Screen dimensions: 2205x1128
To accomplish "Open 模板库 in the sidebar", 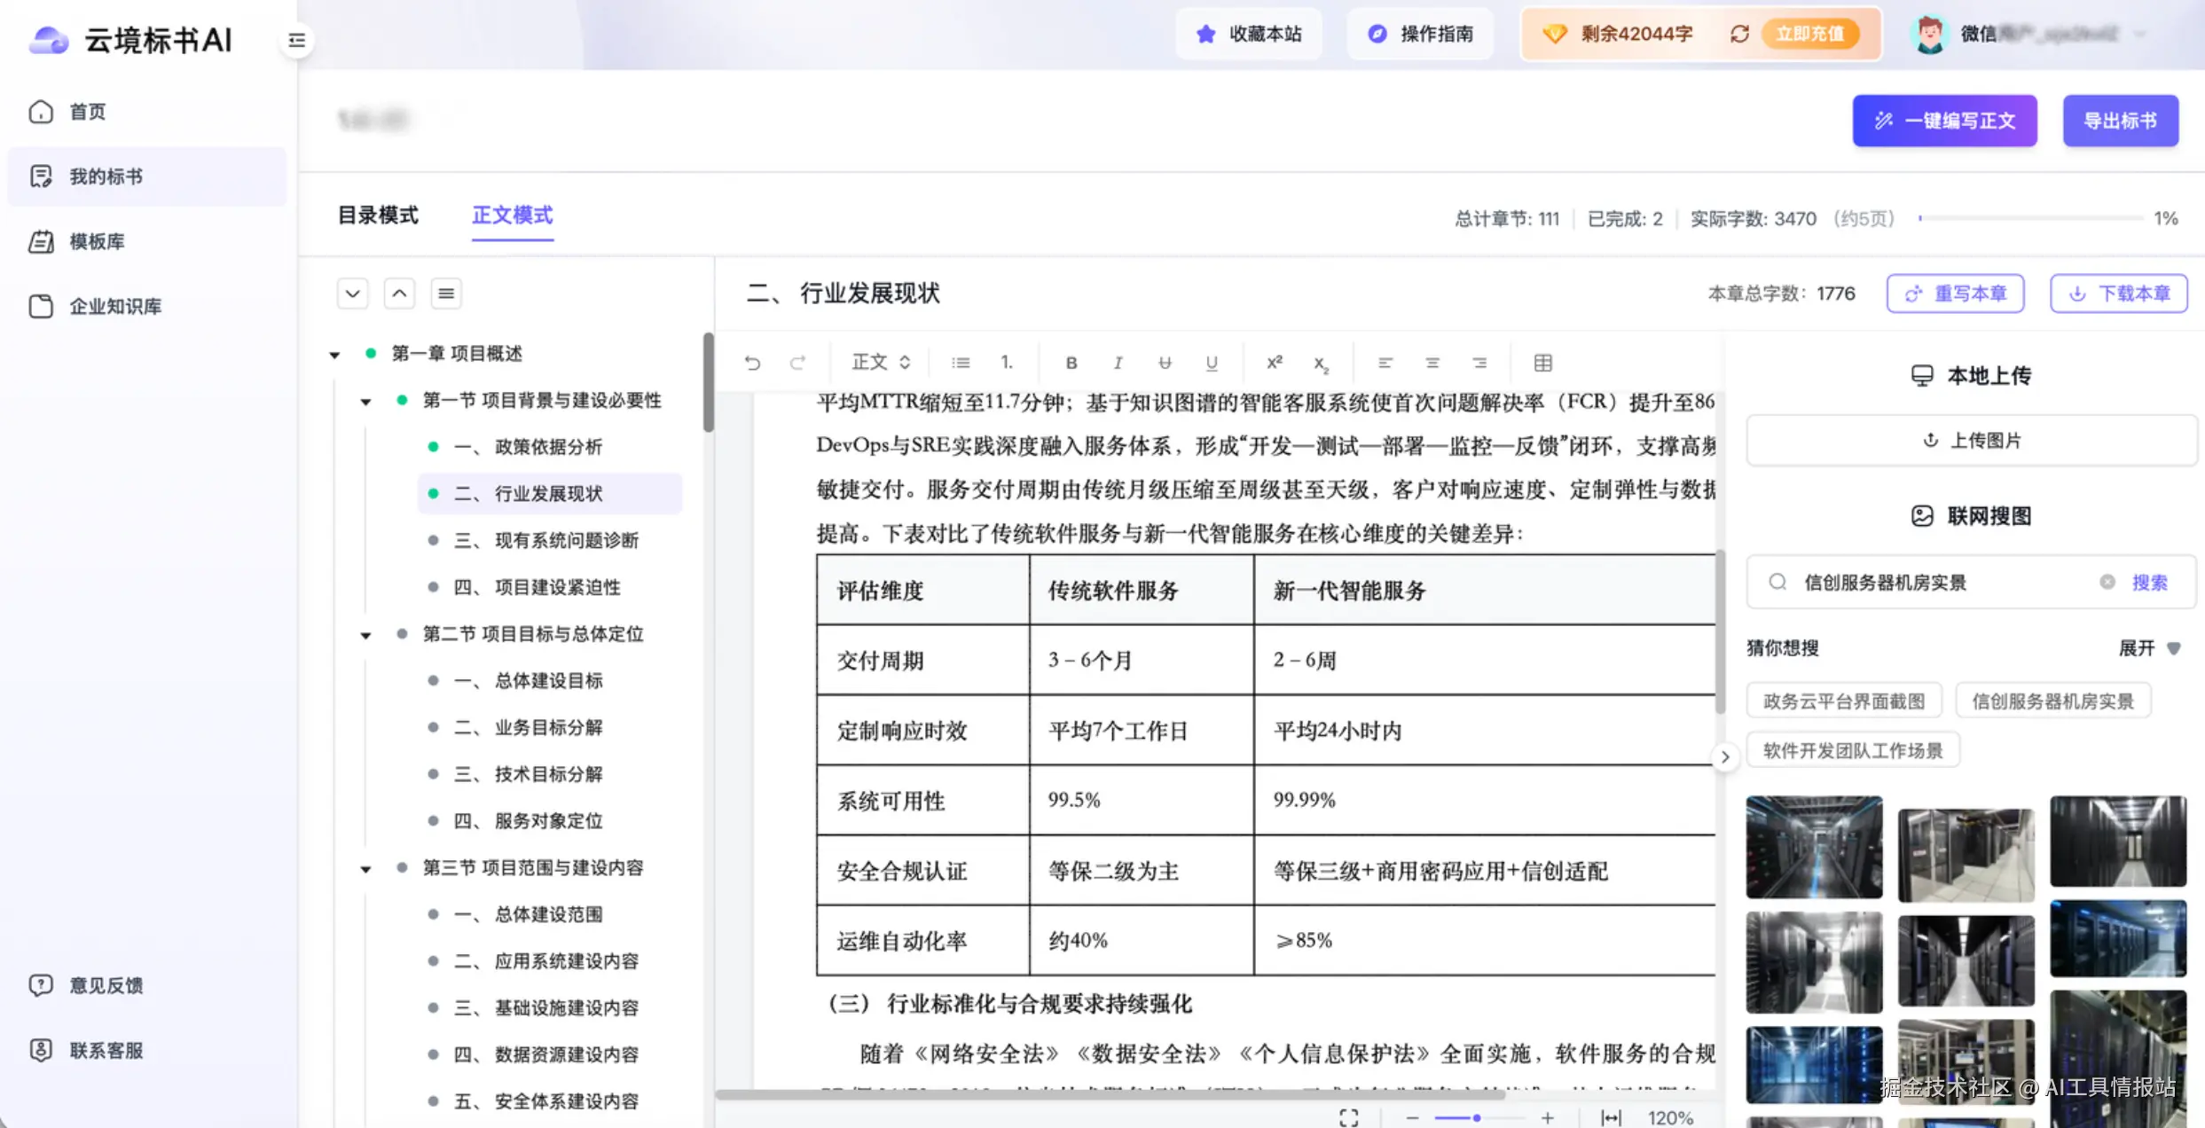I will click(x=97, y=241).
